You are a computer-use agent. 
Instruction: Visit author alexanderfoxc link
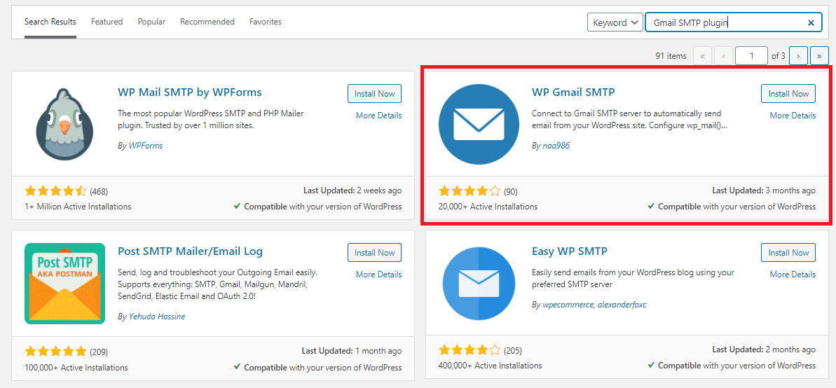tap(622, 305)
